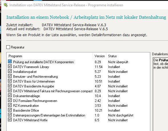
Task: Toggle checkbox for Dokumentenablage
Action: click(x=10, y=95)
